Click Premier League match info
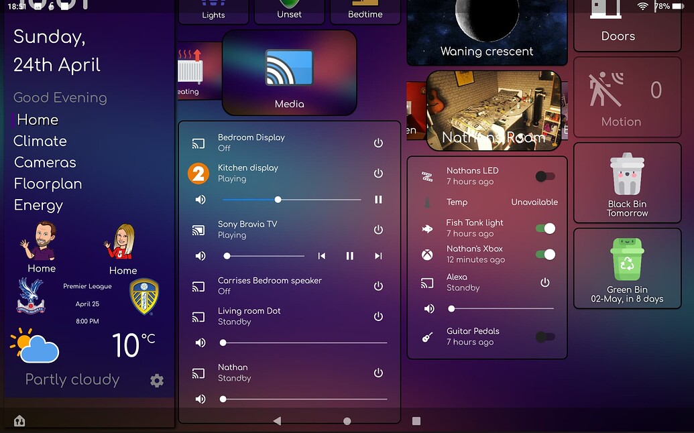This screenshot has width=694, height=433. pos(87,304)
